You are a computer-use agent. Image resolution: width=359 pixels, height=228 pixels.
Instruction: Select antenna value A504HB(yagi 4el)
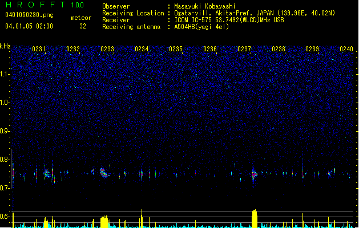201,27
